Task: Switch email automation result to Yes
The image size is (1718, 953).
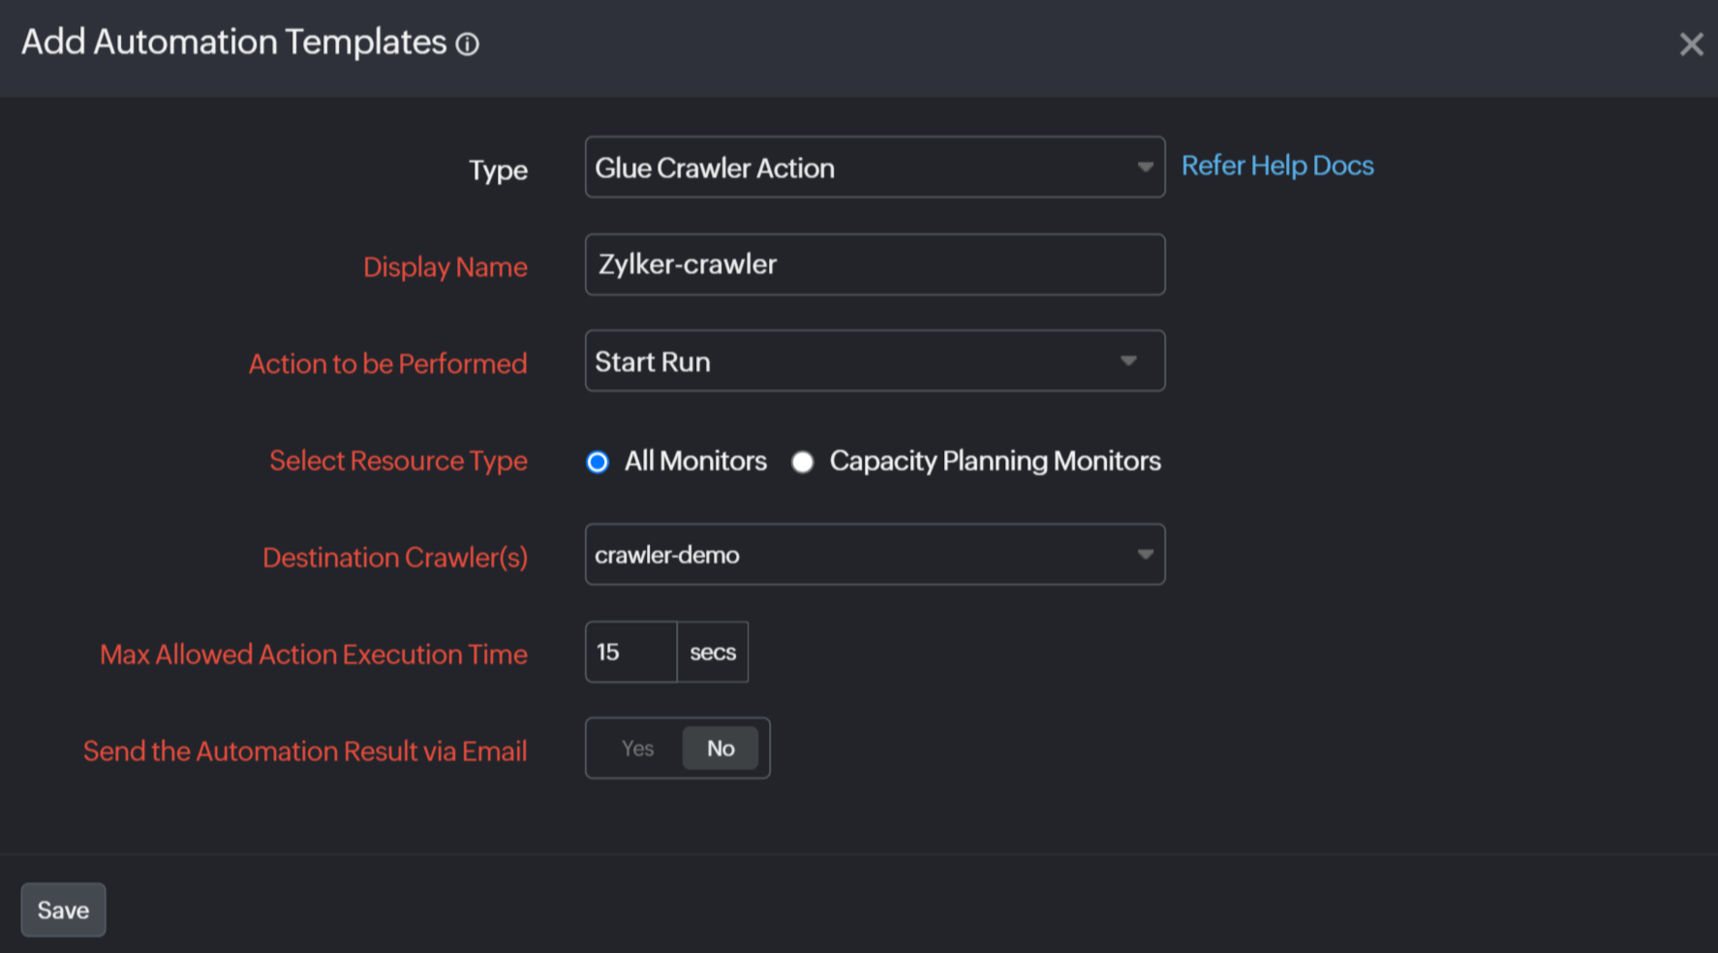Action: [637, 749]
